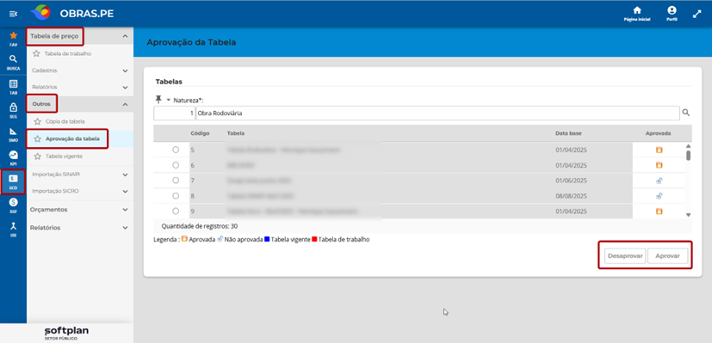The height and width of the screenshot is (343, 712).
Task: Open the Tabela vigente menu item
Action: click(x=64, y=156)
